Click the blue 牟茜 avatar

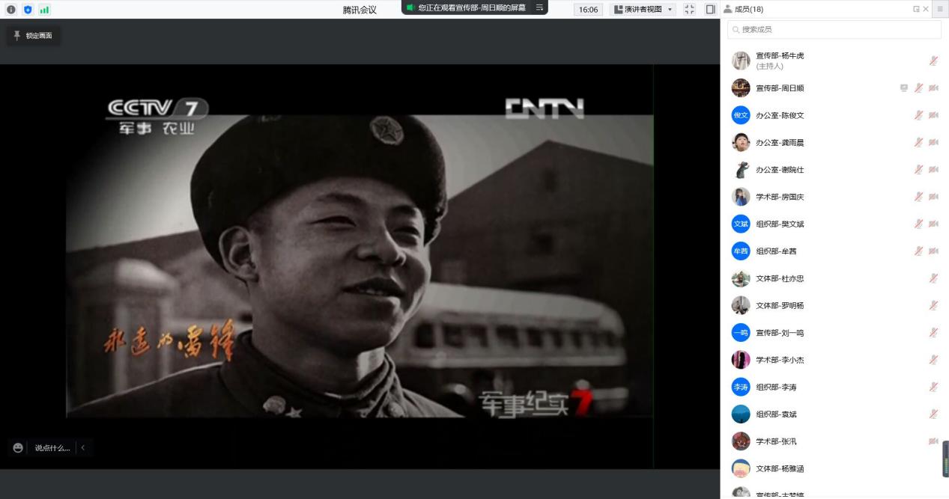click(x=741, y=251)
